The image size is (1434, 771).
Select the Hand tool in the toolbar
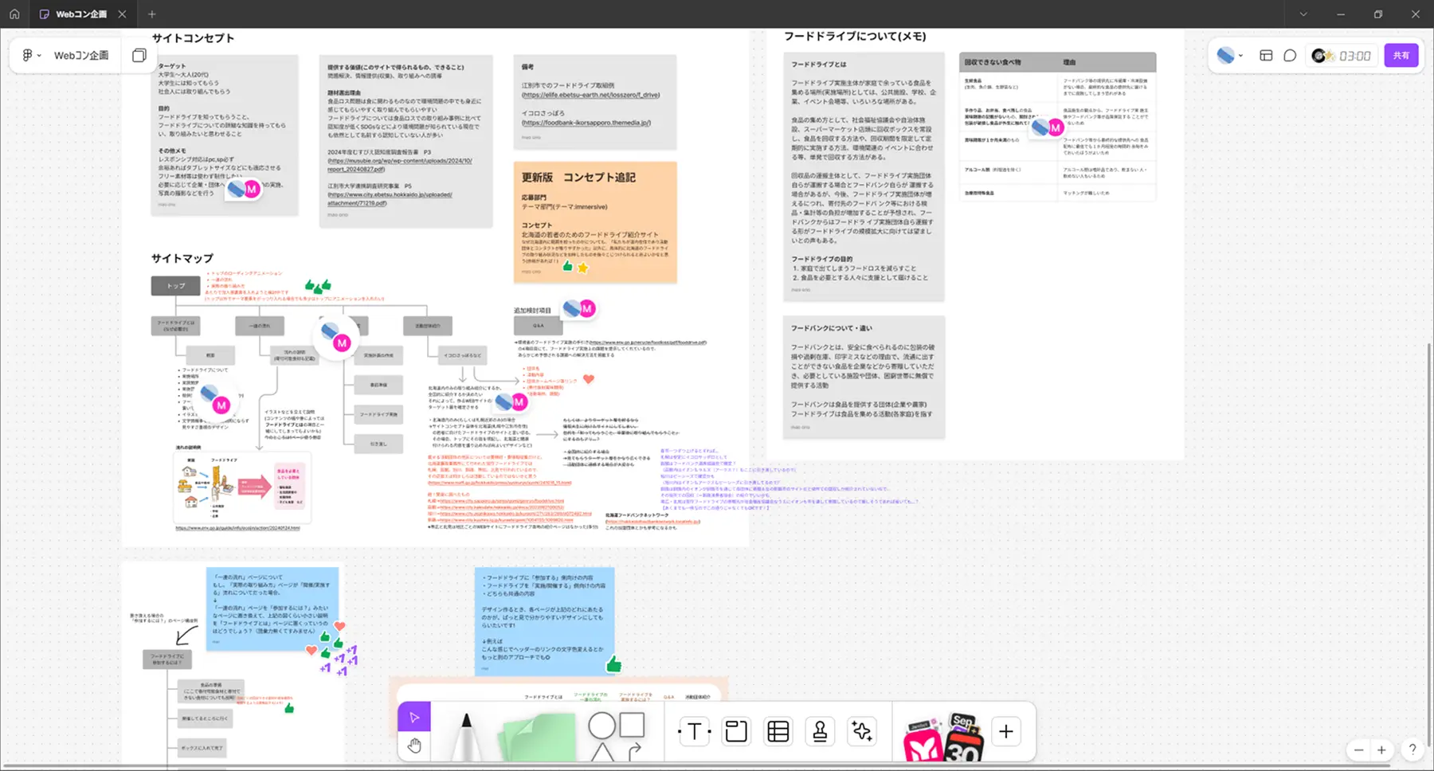click(414, 746)
